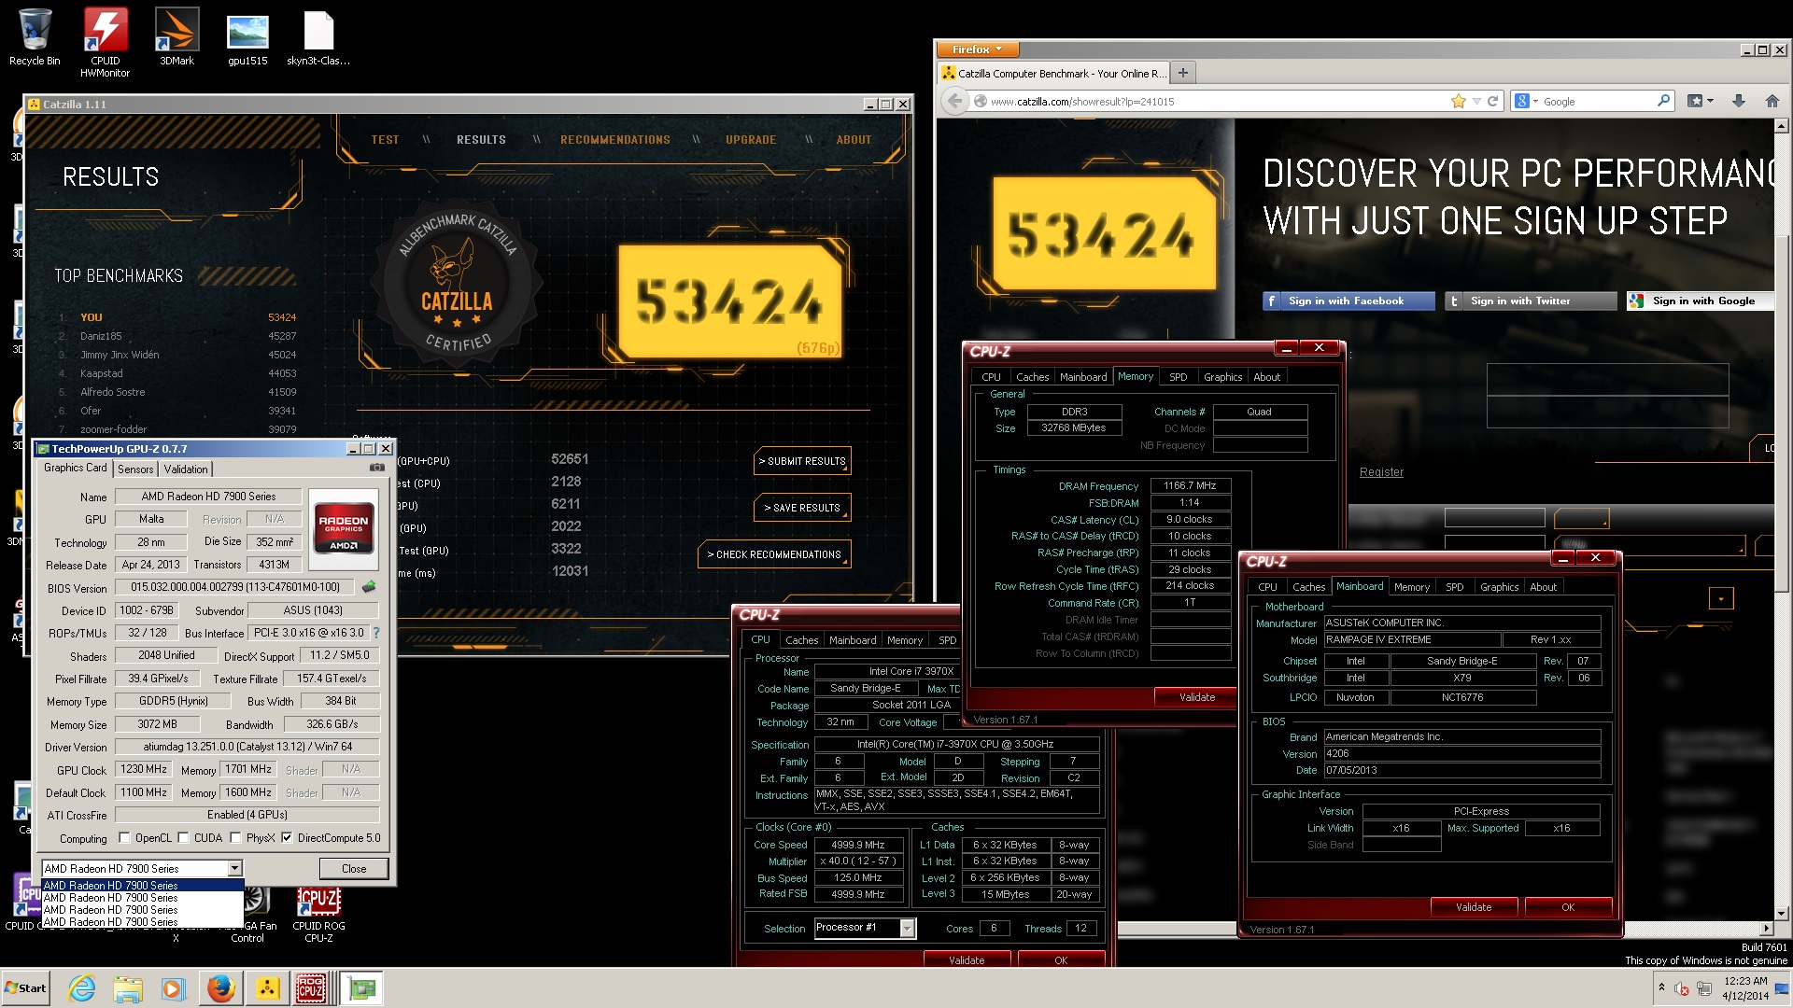Click Validate in CPU-Z Memory window
The height and width of the screenshot is (1008, 1793).
click(x=1197, y=696)
